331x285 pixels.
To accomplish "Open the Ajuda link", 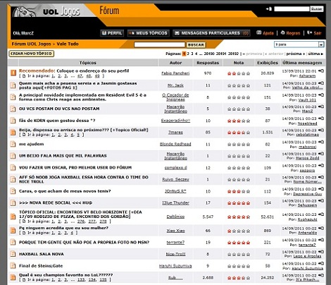I will [x=268, y=33].
